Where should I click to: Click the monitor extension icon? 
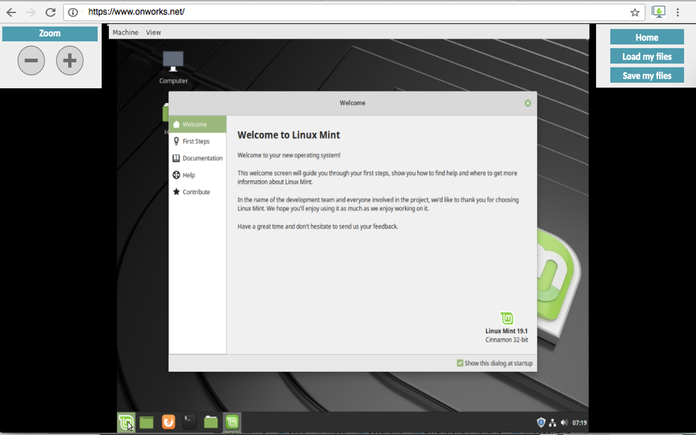(x=659, y=12)
